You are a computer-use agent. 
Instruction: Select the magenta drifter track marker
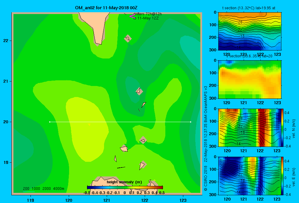pyautogui.click(x=132, y=16)
